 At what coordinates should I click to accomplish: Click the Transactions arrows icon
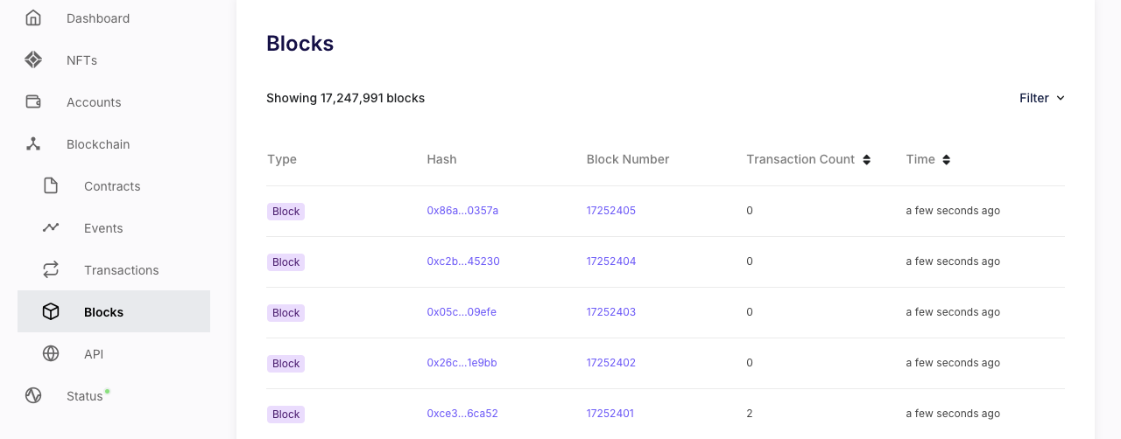pyautogui.click(x=51, y=269)
